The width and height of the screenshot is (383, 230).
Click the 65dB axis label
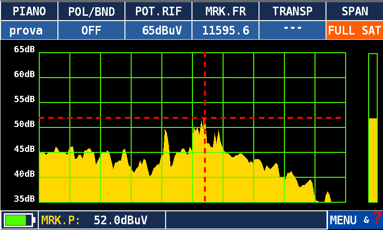pos(24,49)
